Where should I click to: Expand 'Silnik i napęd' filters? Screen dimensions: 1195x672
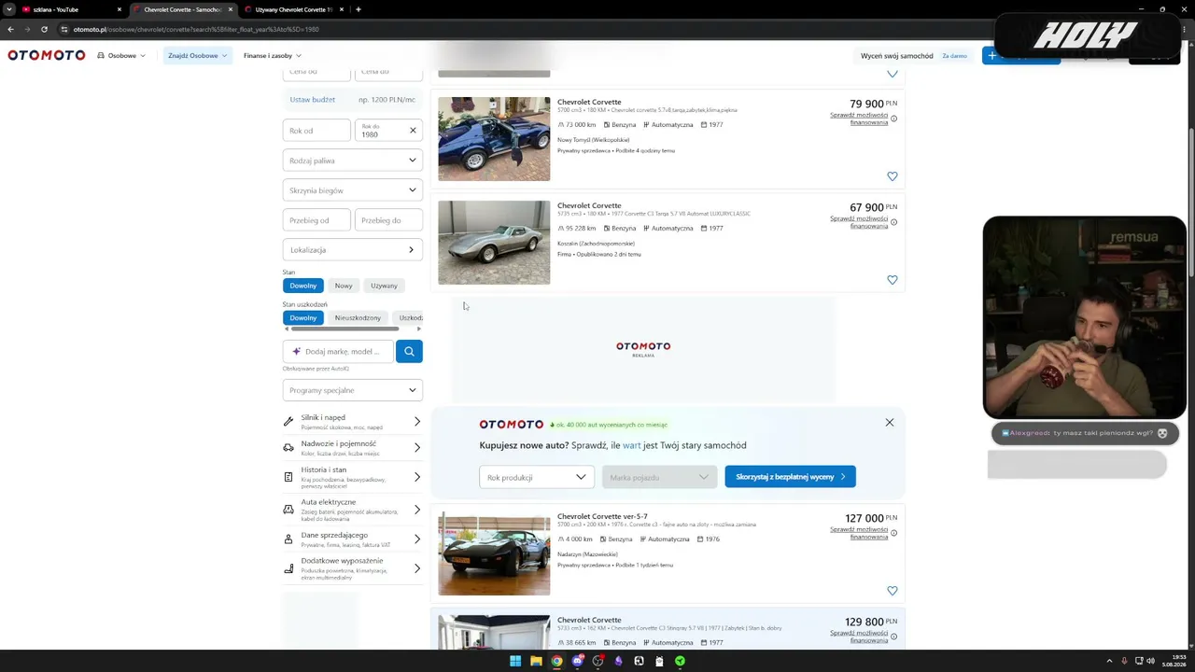(x=353, y=421)
